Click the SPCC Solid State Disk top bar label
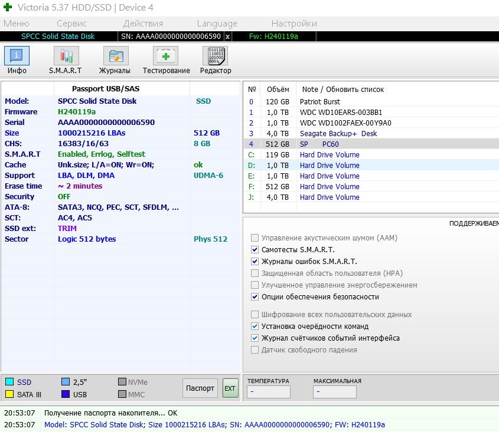 coord(58,37)
